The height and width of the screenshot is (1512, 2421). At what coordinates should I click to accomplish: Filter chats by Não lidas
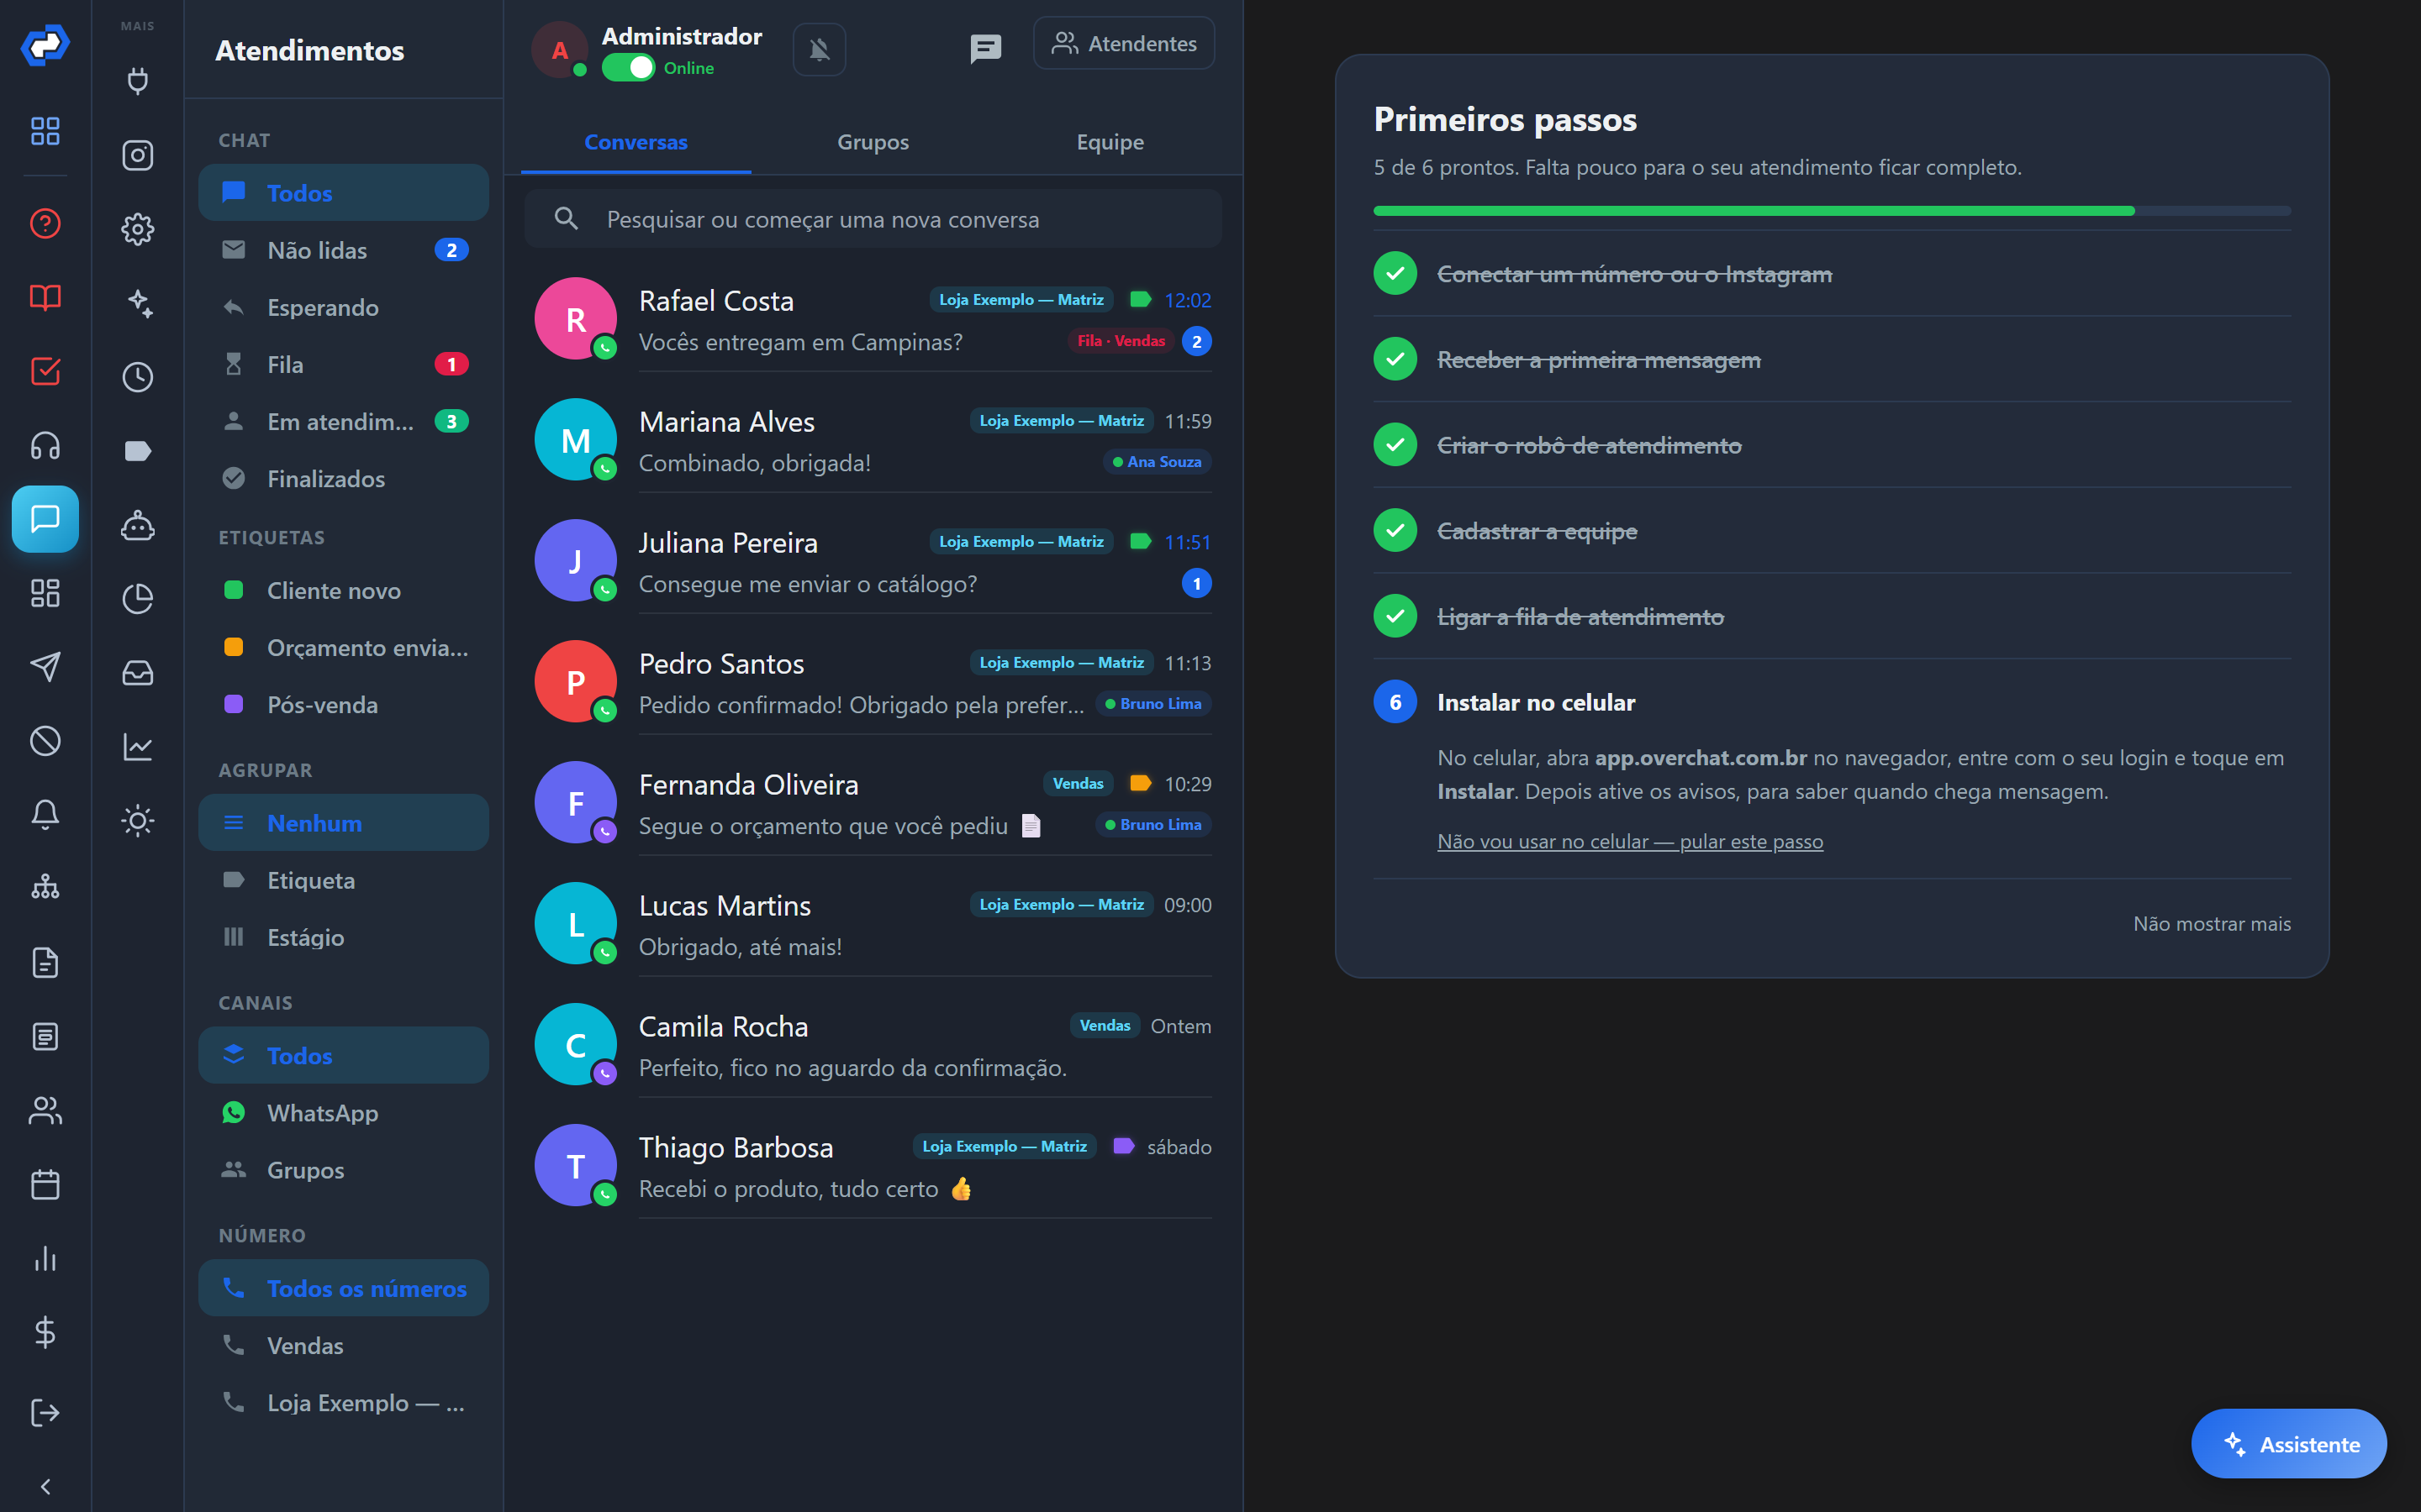click(x=343, y=250)
